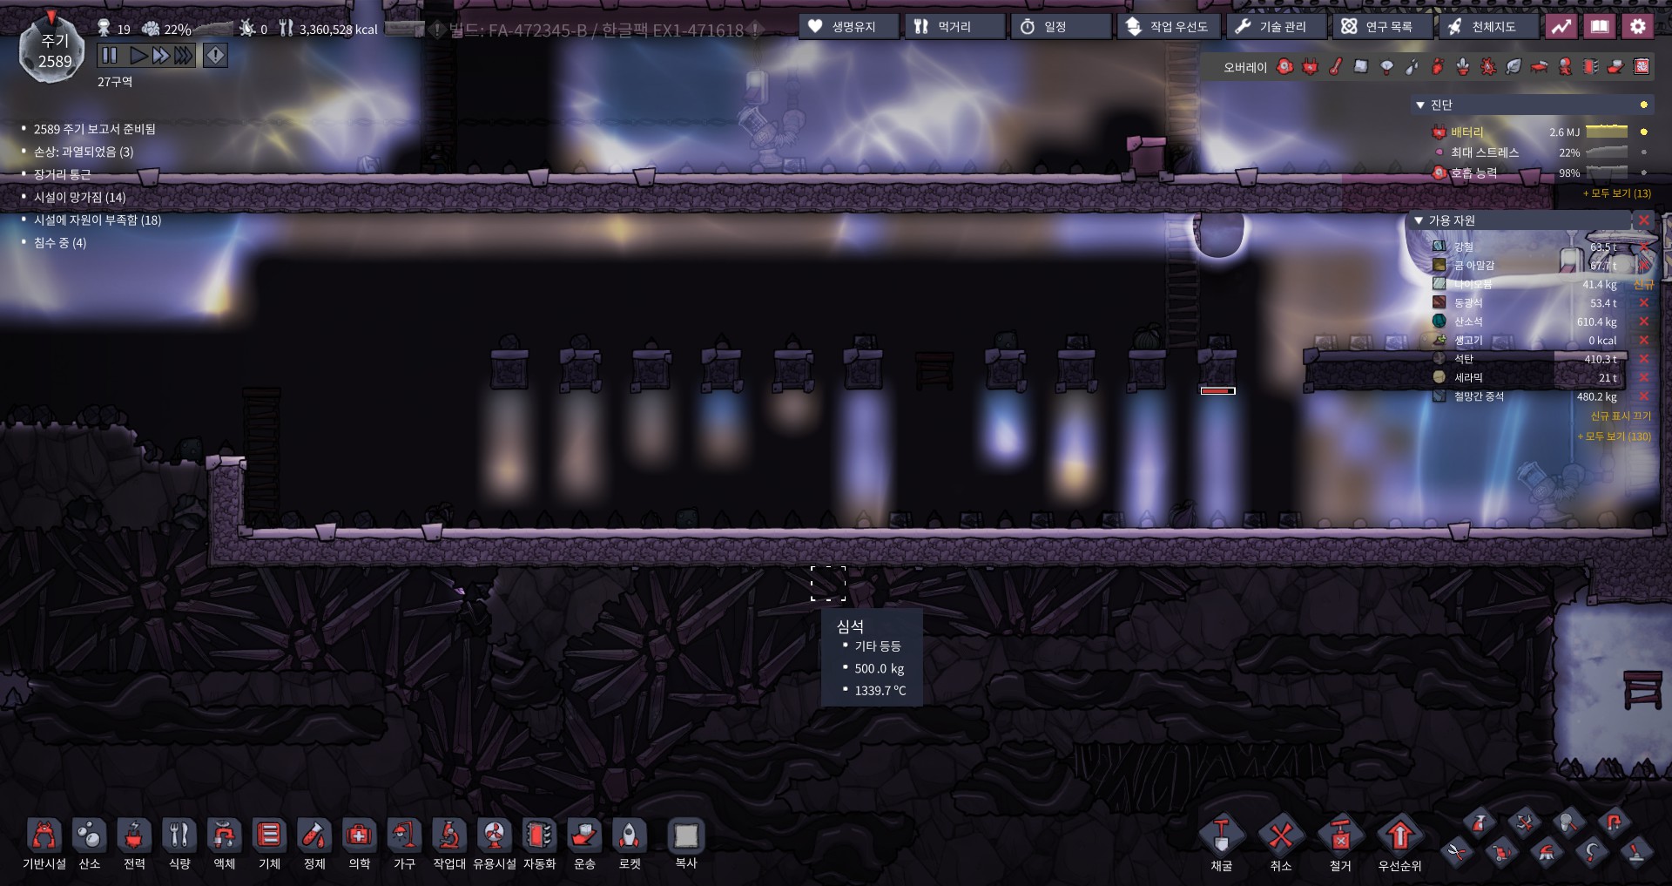The height and width of the screenshot is (886, 1672).
Task: Collapse the Available Resources (가용 자원) panel
Action: point(1419,221)
